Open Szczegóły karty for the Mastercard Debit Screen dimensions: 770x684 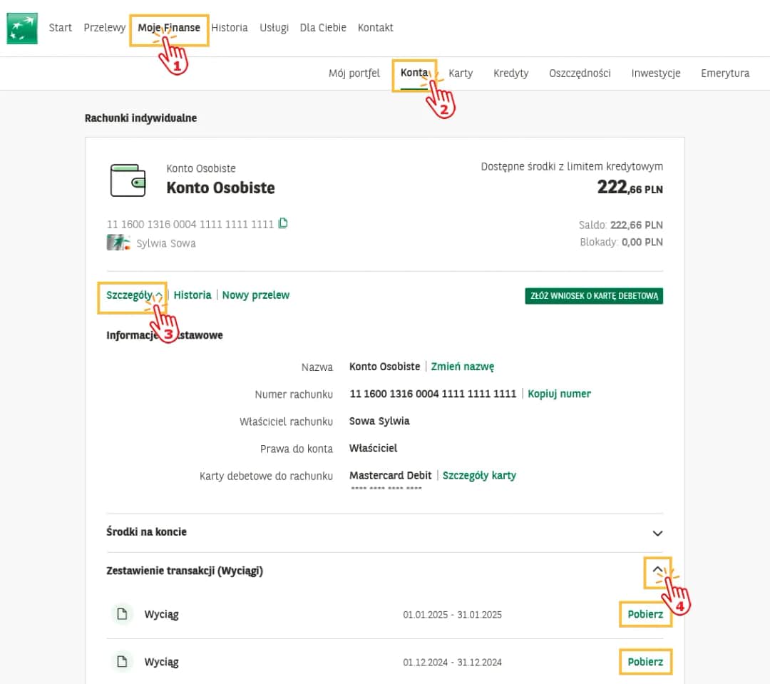479,475
